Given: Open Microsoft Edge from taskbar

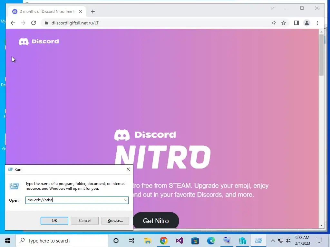Looking at the screenshot, I should (x=211, y=241).
